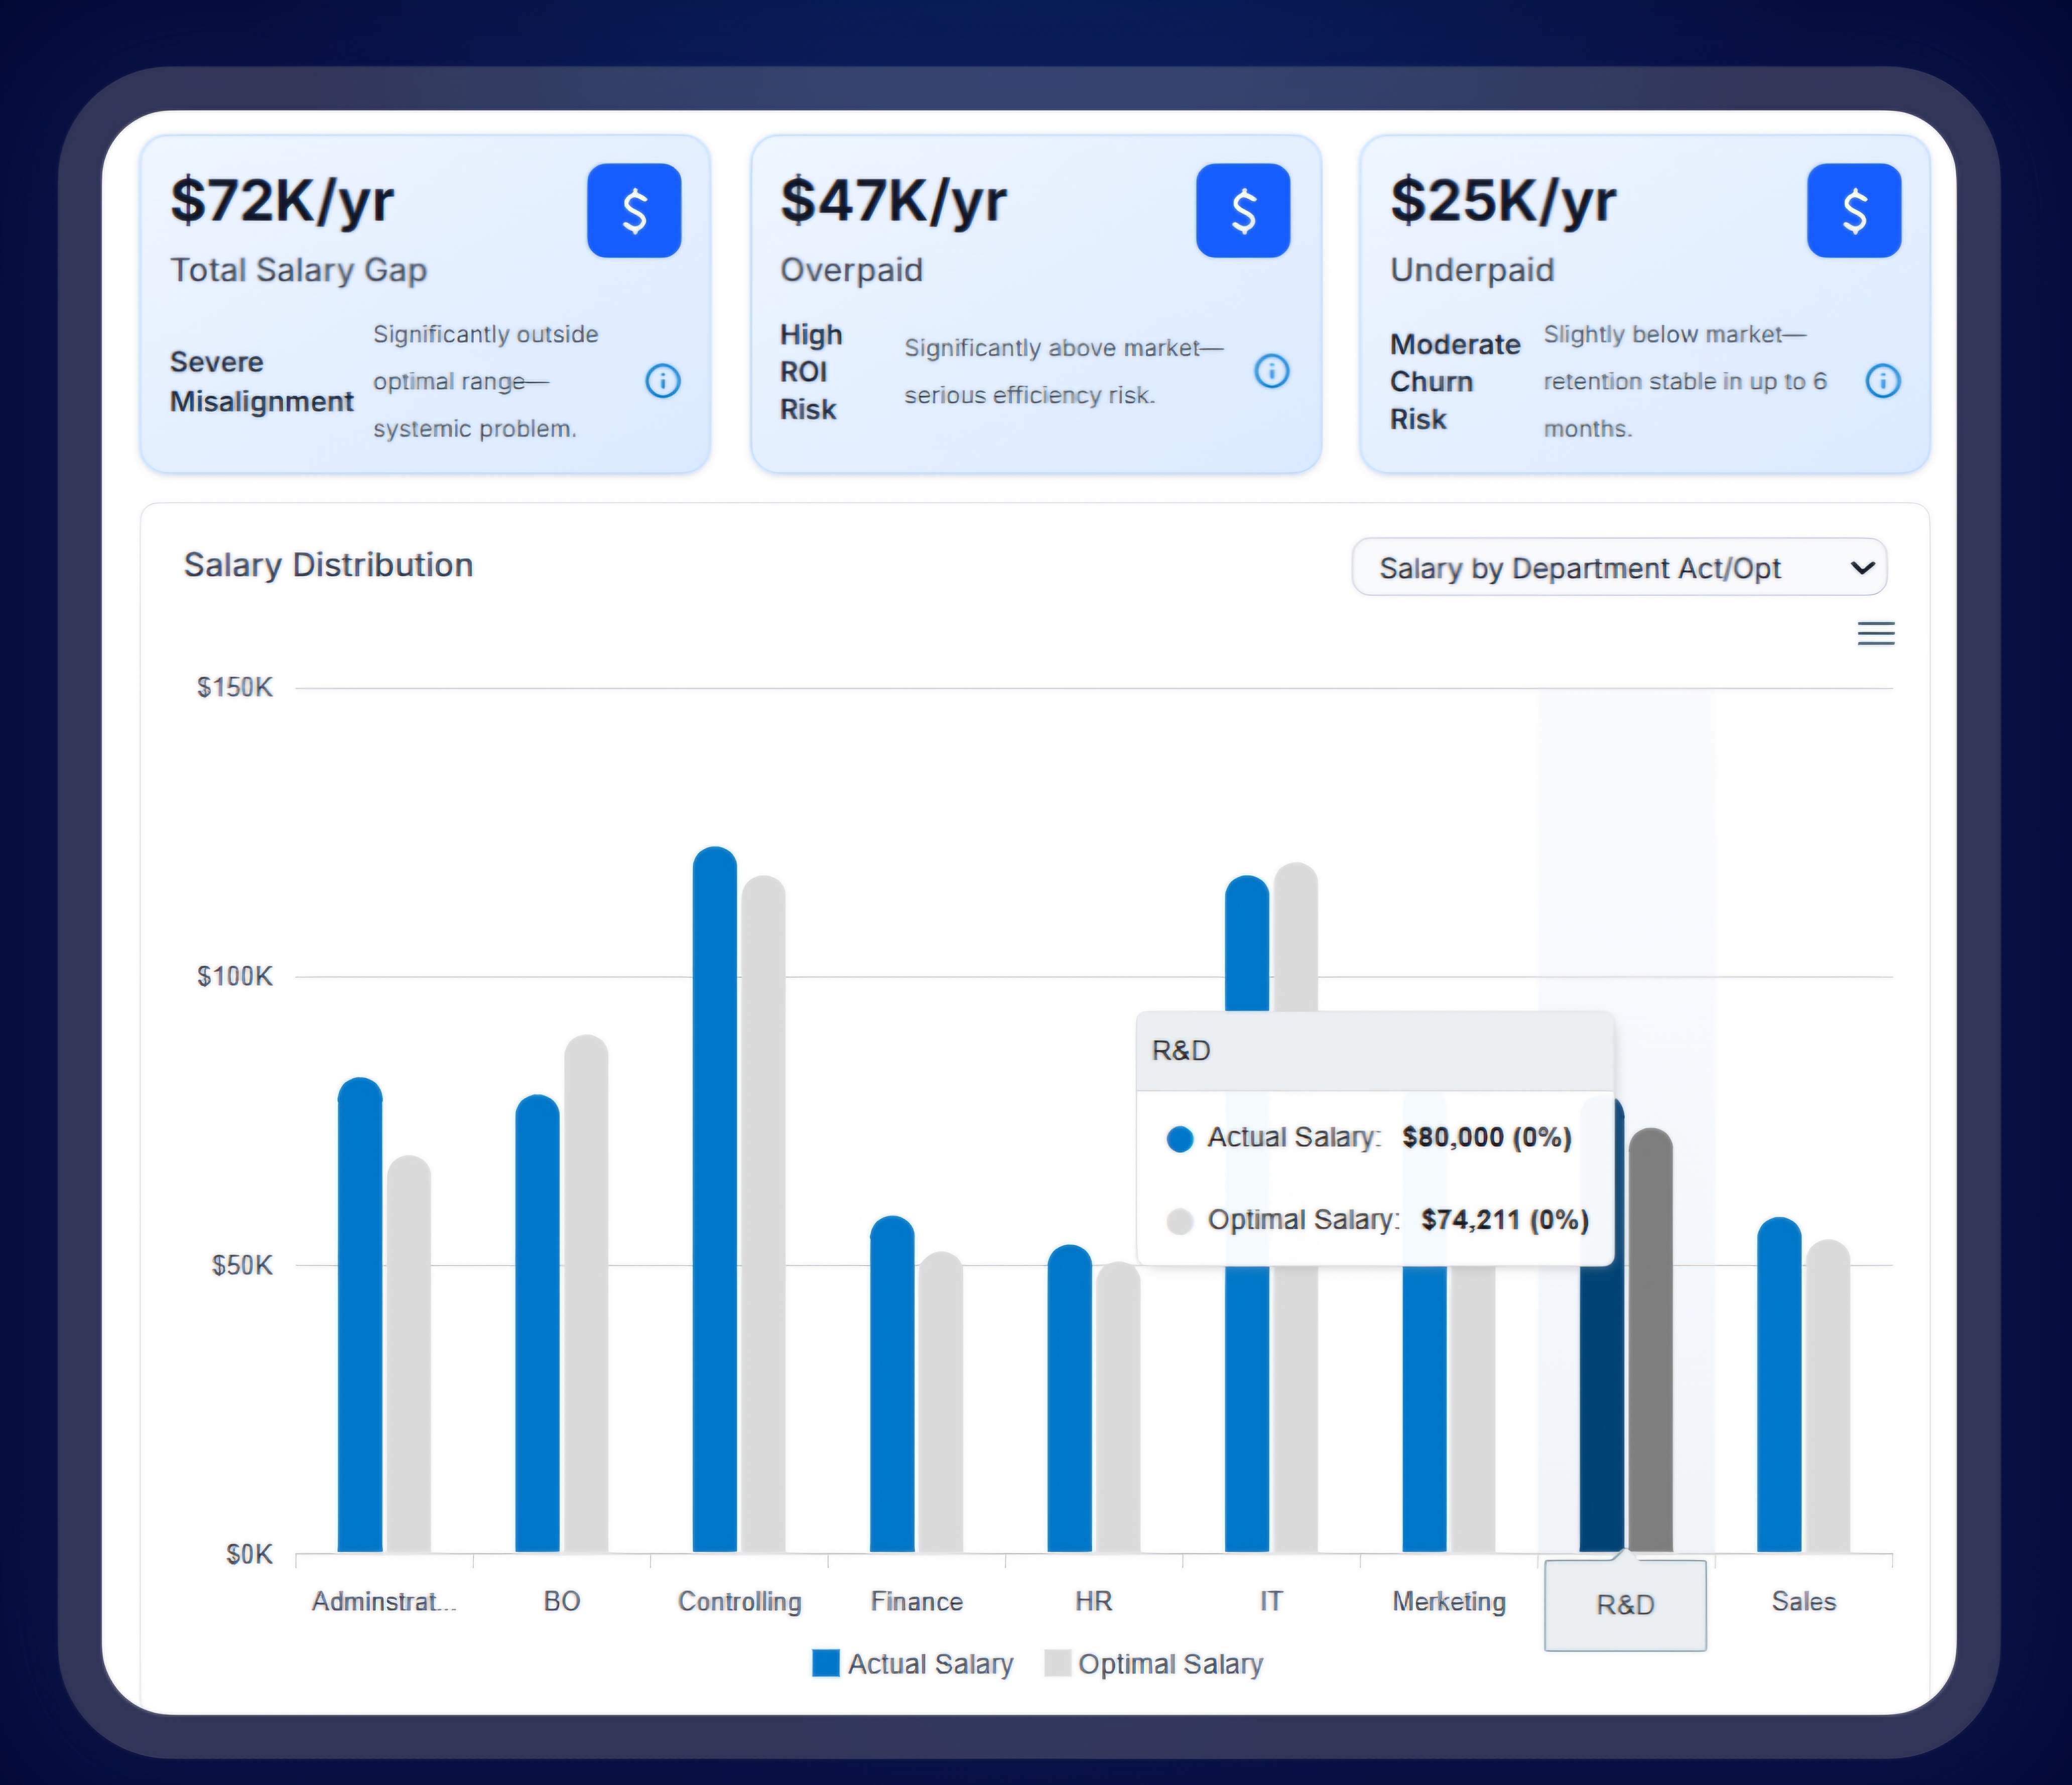Click the dropdown chevron arrow
This screenshot has height=1785, width=2072.
click(1861, 568)
